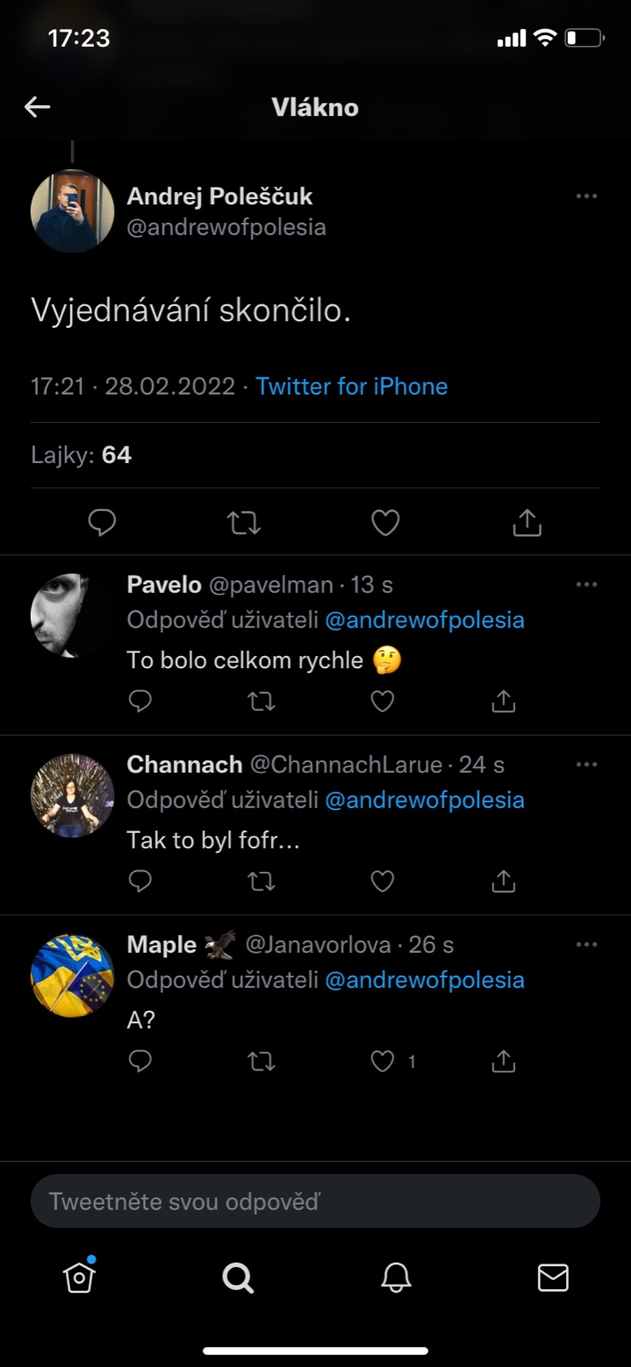Share the main tweet via share icon
This screenshot has width=631, height=1367.
(x=527, y=522)
